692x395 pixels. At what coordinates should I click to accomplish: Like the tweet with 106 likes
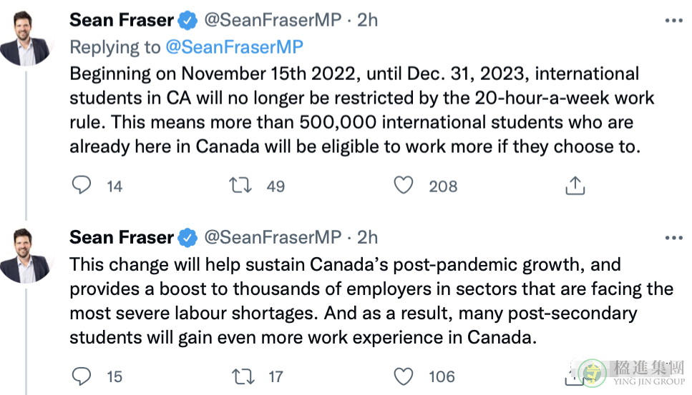404,376
